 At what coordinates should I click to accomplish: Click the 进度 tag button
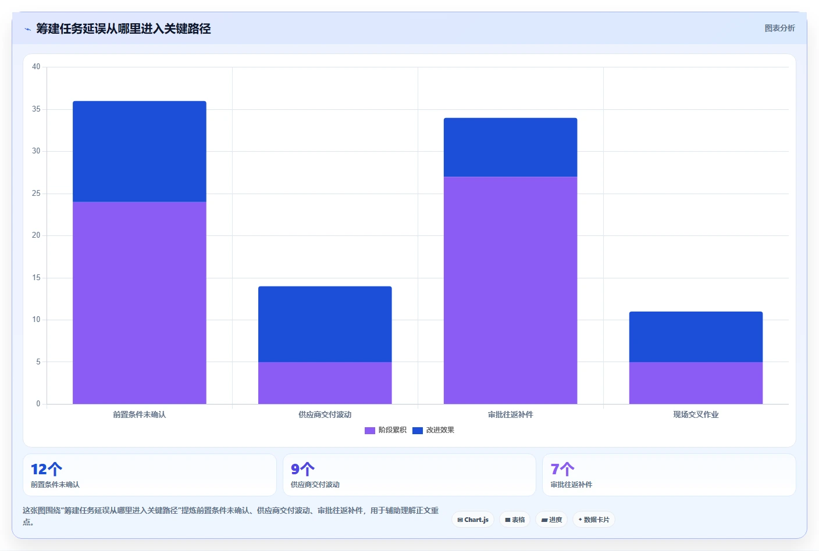coord(551,520)
